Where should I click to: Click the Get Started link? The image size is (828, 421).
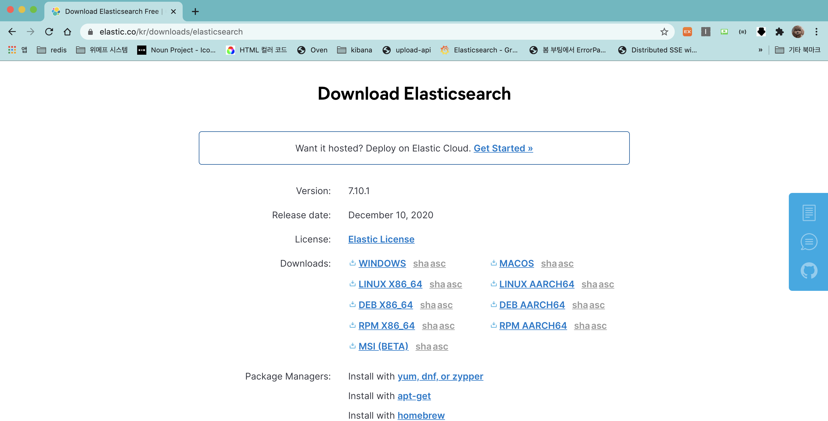pyautogui.click(x=503, y=148)
